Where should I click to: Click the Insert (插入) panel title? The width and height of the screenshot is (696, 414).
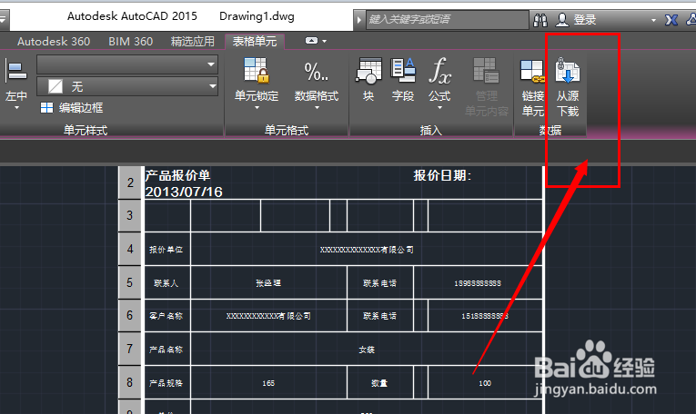(x=430, y=130)
